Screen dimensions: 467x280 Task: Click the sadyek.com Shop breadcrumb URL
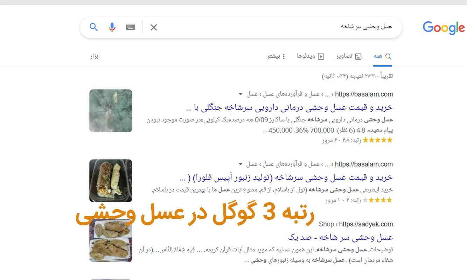click(x=356, y=224)
